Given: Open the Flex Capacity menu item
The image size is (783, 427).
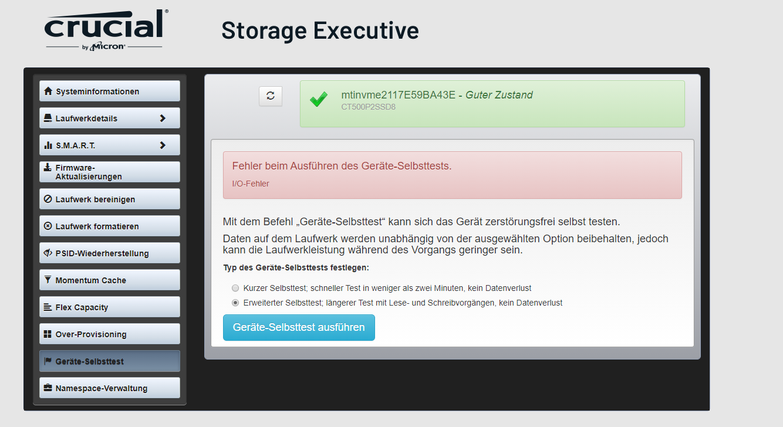Looking at the screenshot, I should [x=110, y=307].
